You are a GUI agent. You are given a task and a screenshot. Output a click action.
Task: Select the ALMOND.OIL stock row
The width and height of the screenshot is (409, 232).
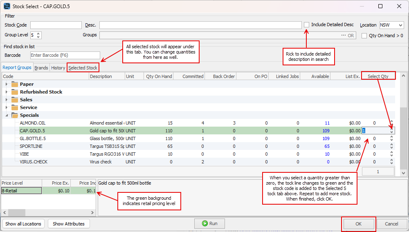tap(198, 123)
